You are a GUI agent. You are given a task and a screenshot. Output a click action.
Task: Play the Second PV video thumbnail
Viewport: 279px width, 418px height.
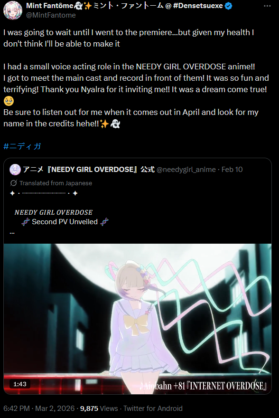pyautogui.click(x=138, y=319)
